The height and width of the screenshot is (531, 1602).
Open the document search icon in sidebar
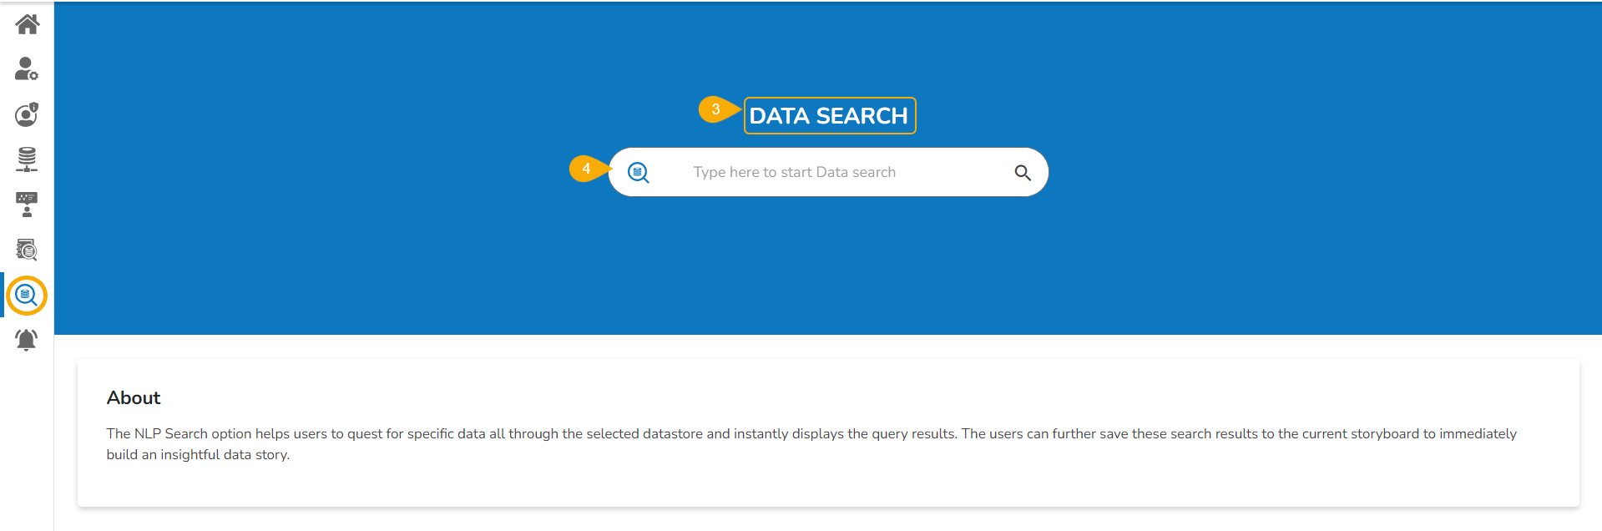(27, 250)
